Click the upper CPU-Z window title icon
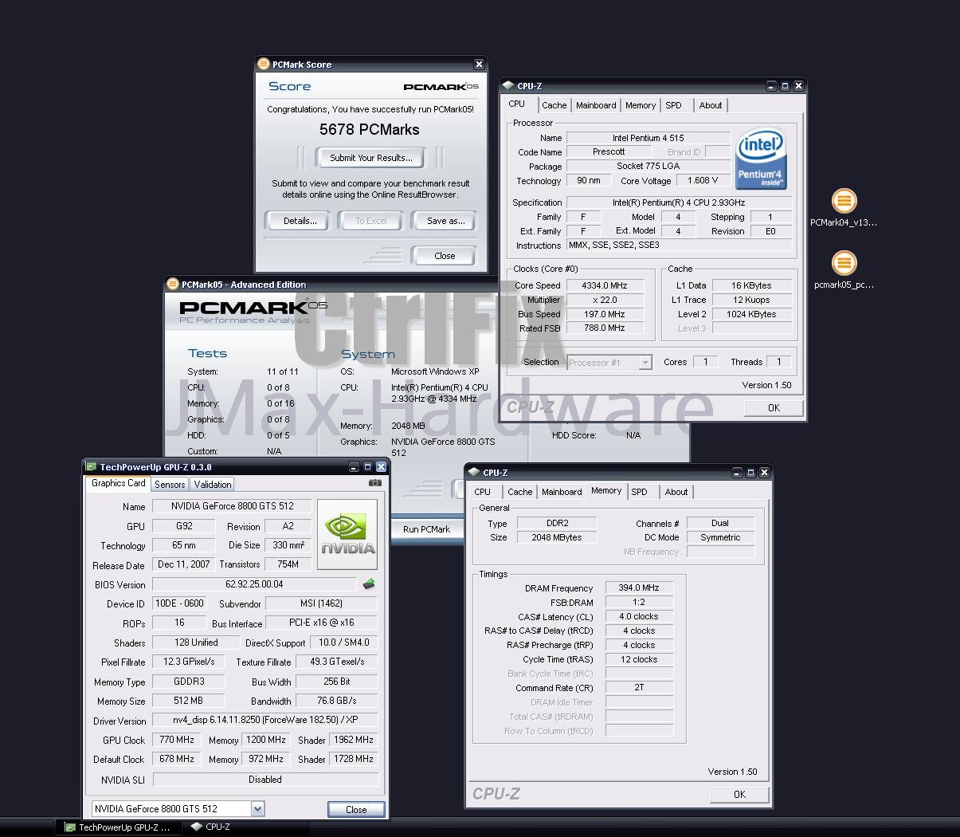The width and height of the screenshot is (960, 837). [x=507, y=86]
